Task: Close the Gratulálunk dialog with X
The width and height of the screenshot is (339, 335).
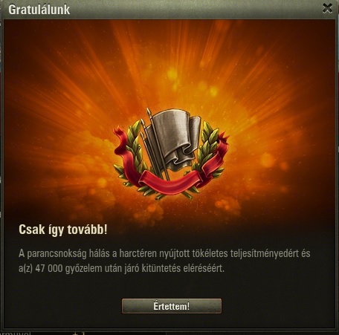Action: tap(327, 8)
